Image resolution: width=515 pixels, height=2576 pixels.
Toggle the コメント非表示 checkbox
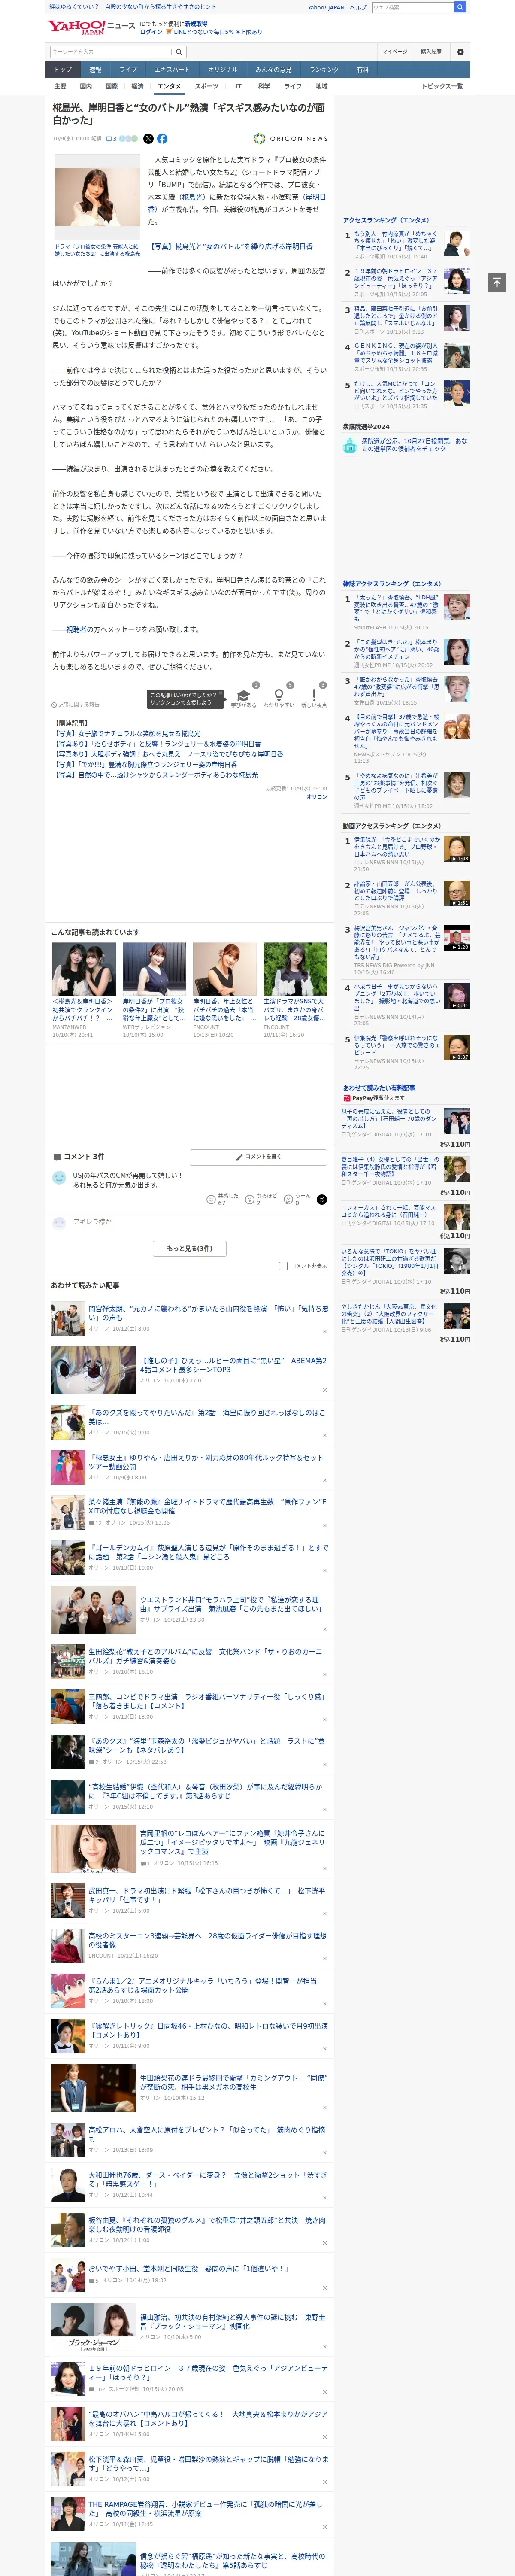pos(283,1266)
